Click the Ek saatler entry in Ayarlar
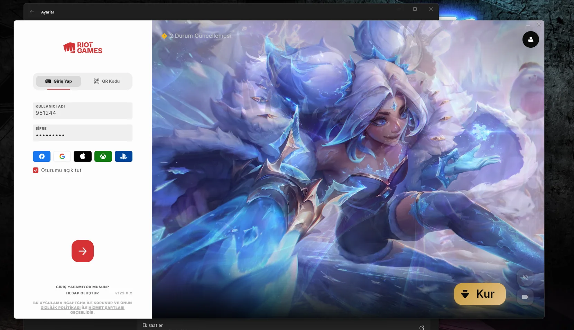 pos(152,325)
